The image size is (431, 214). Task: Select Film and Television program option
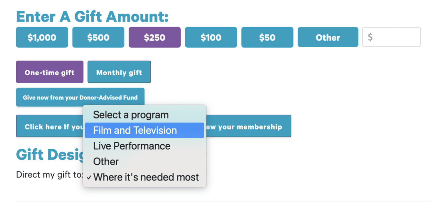click(x=135, y=130)
